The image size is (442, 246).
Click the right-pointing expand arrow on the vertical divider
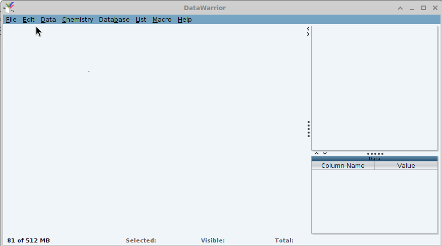(308, 34)
